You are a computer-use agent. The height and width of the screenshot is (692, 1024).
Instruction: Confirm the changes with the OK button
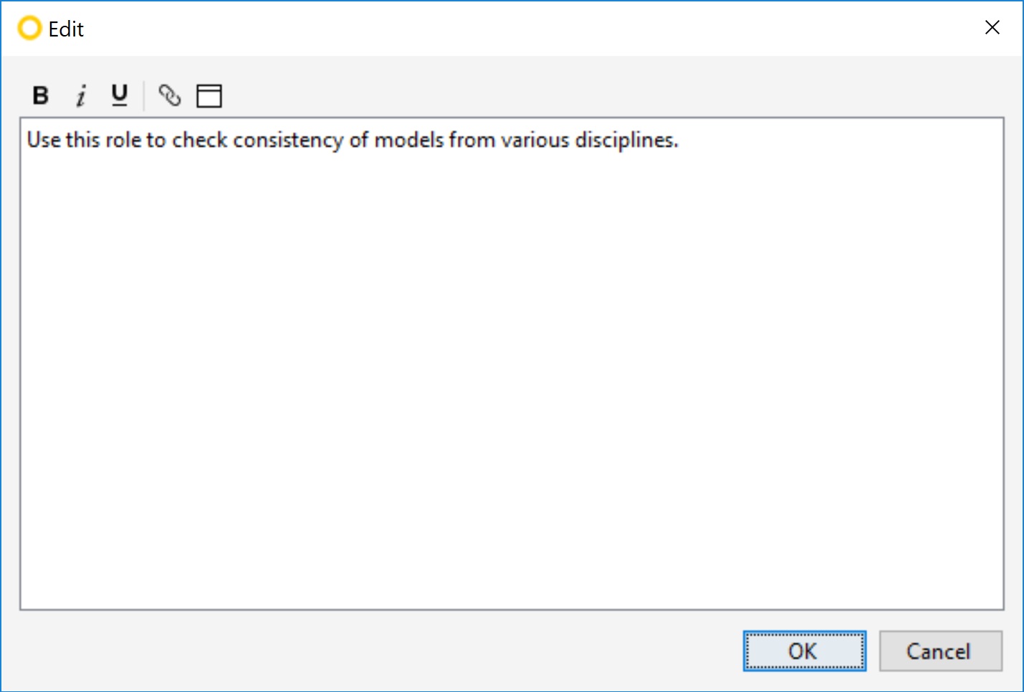point(804,650)
